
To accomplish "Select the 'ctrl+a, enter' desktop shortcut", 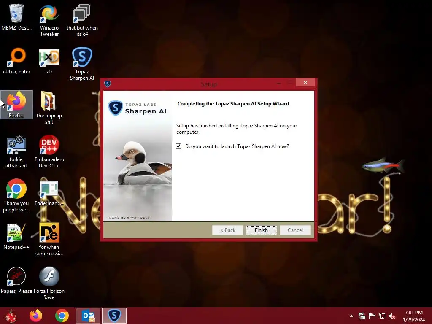I will point(16,61).
